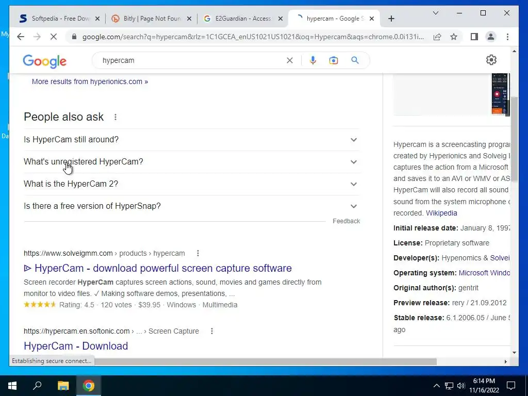The width and height of the screenshot is (528, 396).
Task: Click the Feedback link under questions
Action: pyautogui.click(x=346, y=221)
